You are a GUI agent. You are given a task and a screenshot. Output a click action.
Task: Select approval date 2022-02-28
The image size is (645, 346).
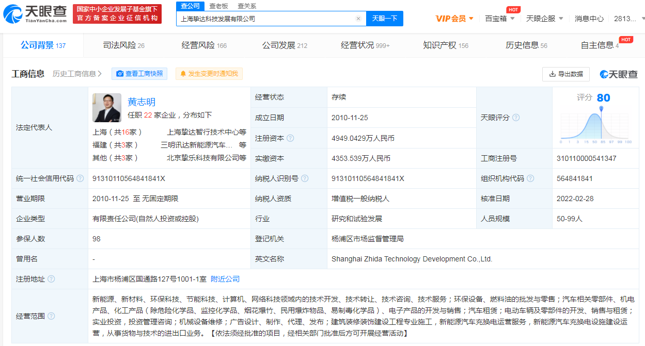pos(575,199)
